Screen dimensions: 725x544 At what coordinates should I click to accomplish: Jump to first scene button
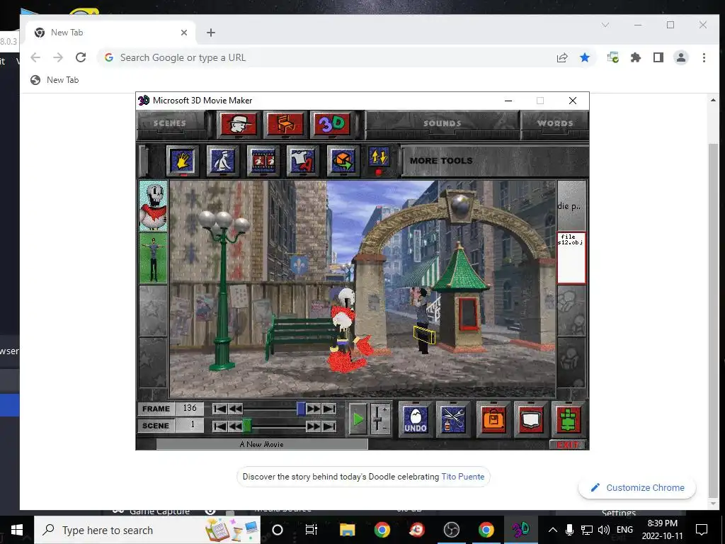(x=219, y=426)
